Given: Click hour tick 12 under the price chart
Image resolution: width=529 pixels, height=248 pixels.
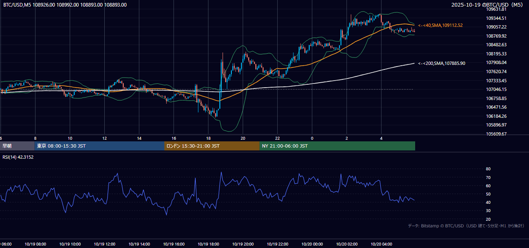Looking at the screenshot, I should click(x=105, y=138).
